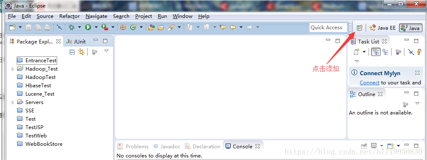Click the Last Edit Location icon

223,27
